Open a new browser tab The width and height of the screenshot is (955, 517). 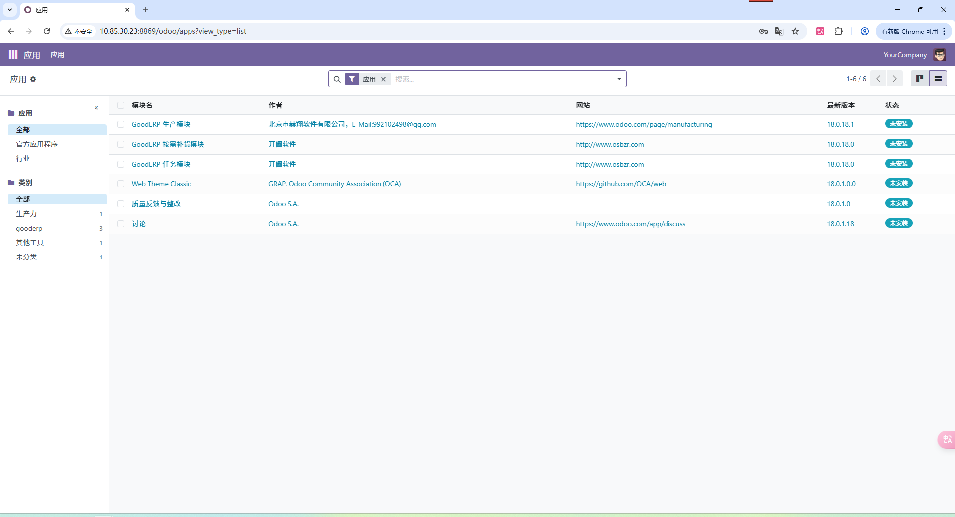pos(145,10)
